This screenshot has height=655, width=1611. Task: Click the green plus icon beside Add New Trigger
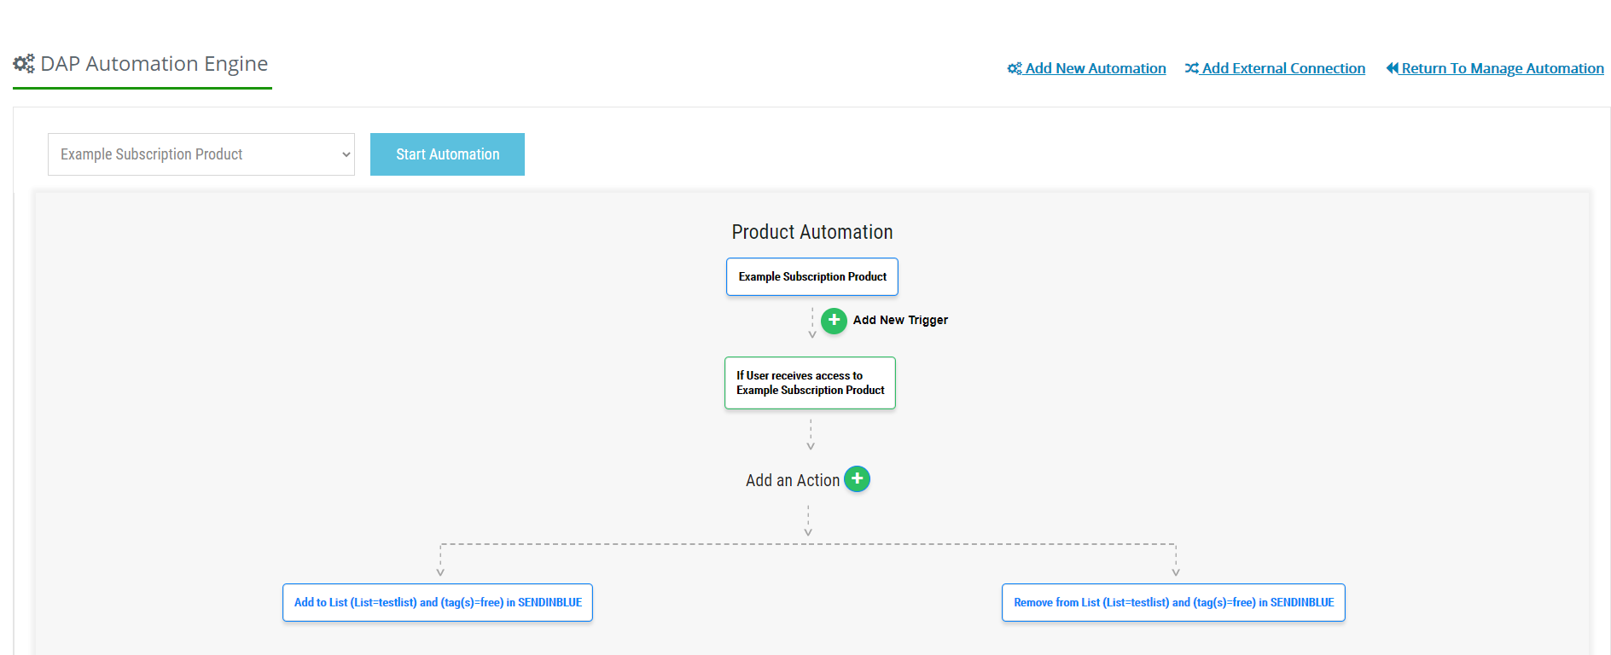pos(834,321)
